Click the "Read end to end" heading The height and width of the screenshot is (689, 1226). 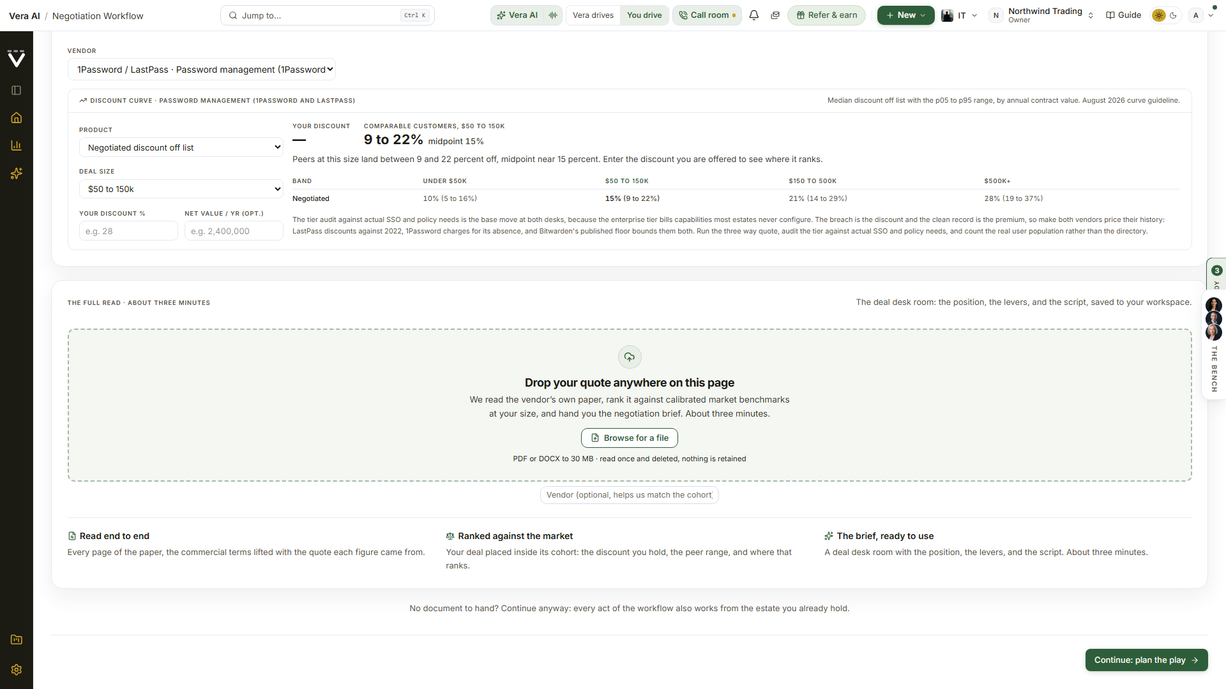point(114,537)
